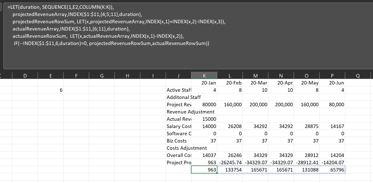Select Overall Cost cell 14204
The image size is (373, 183).
[332, 155]
